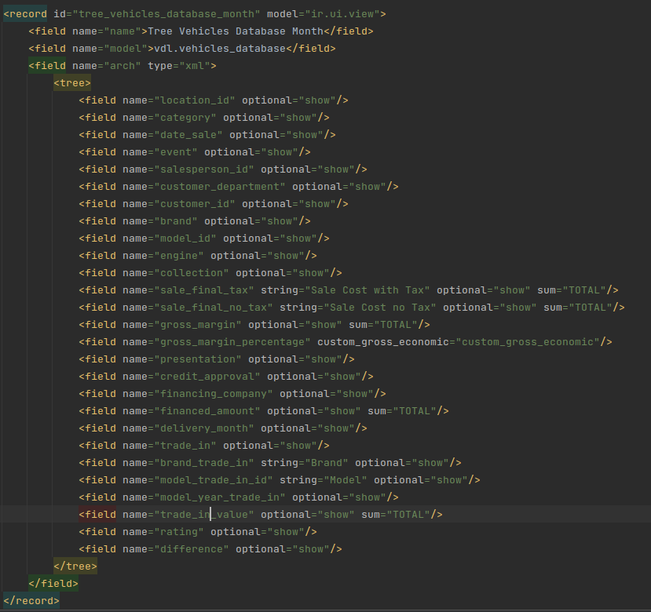The width and height of the screenshot is (651, 612).
Task: Click the text "Tree Vehicles Database Month"
Action: click(x=236, y=31)
